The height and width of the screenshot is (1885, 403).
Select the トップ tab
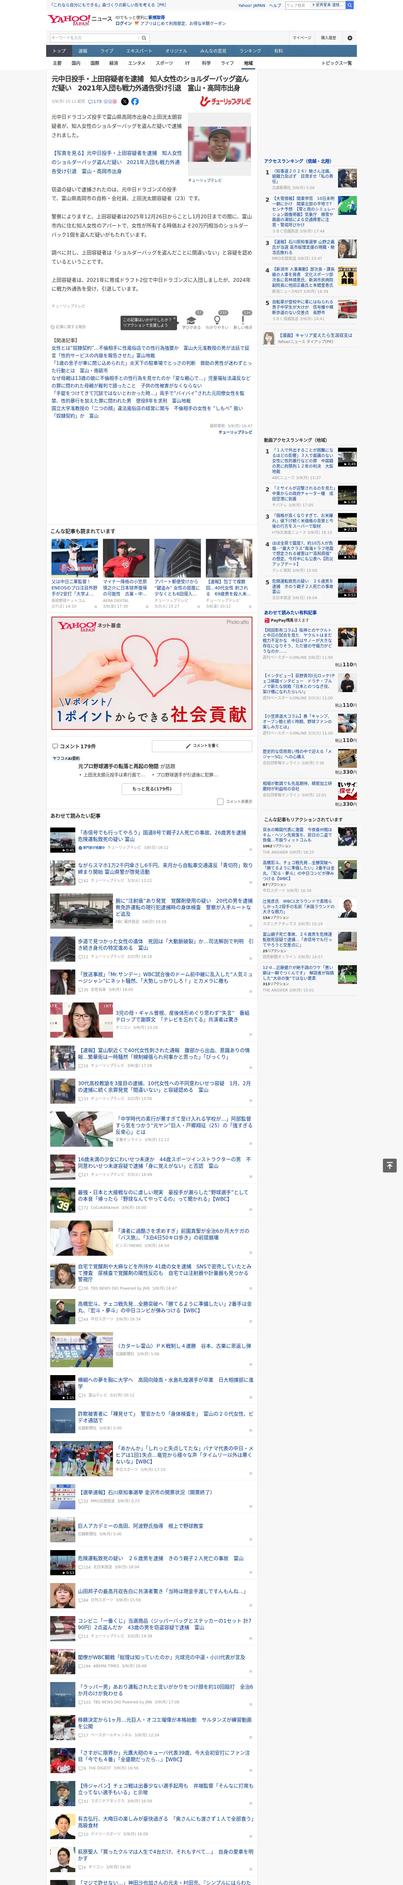pyautogui.click(x=59, y=51)
